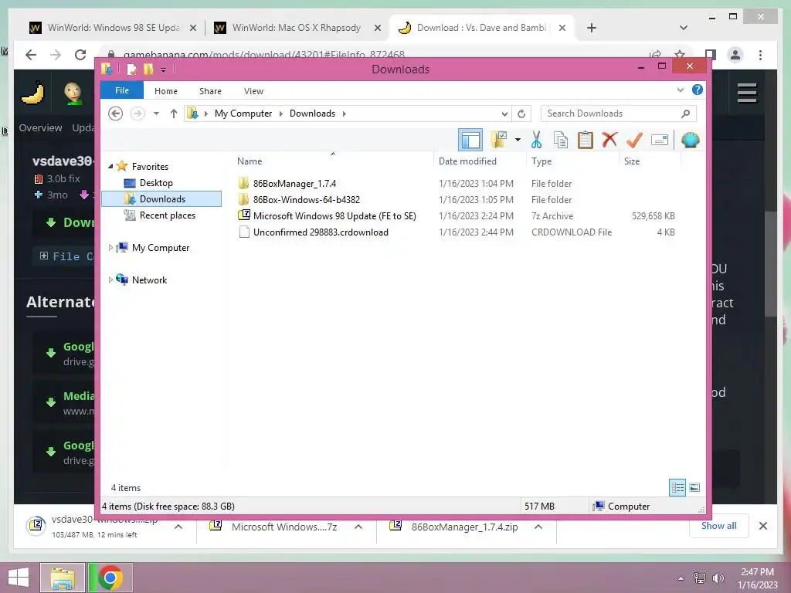
Task: Click the blue shell icon in toolbar
Action: 690,140
